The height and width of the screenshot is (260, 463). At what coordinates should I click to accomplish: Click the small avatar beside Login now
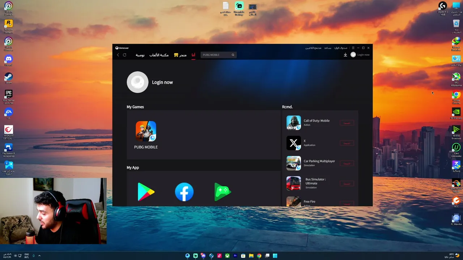coord(353,55)
